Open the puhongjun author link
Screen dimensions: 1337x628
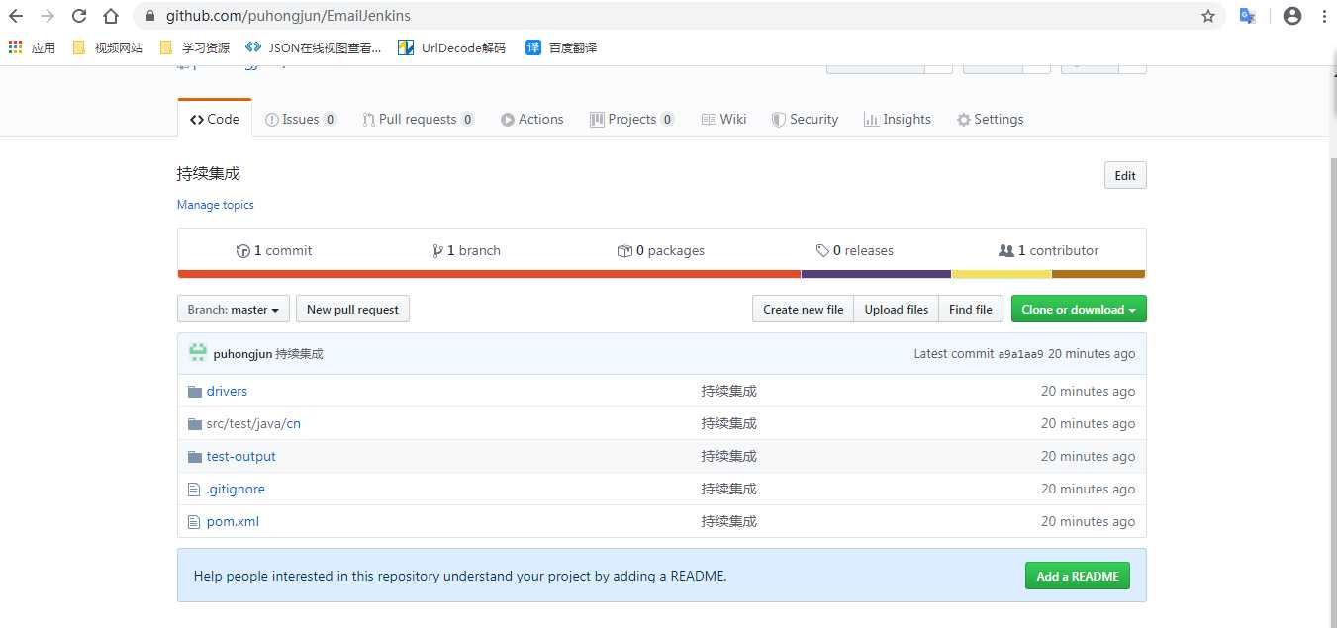[x=242, y=353]
